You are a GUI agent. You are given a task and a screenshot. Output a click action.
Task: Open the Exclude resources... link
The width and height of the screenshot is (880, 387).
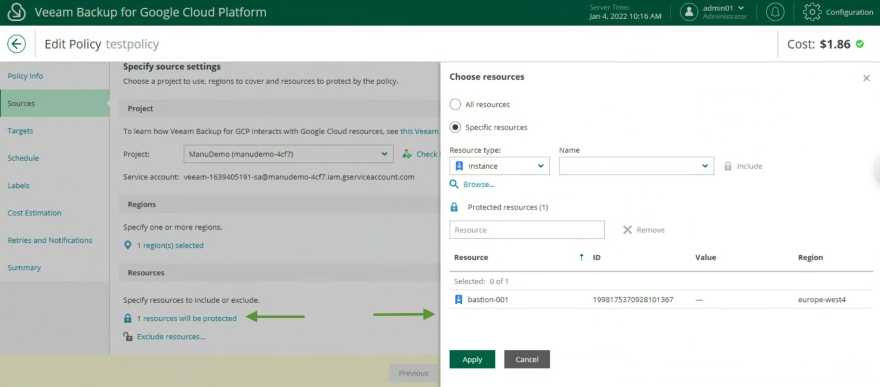click(171, 336)
